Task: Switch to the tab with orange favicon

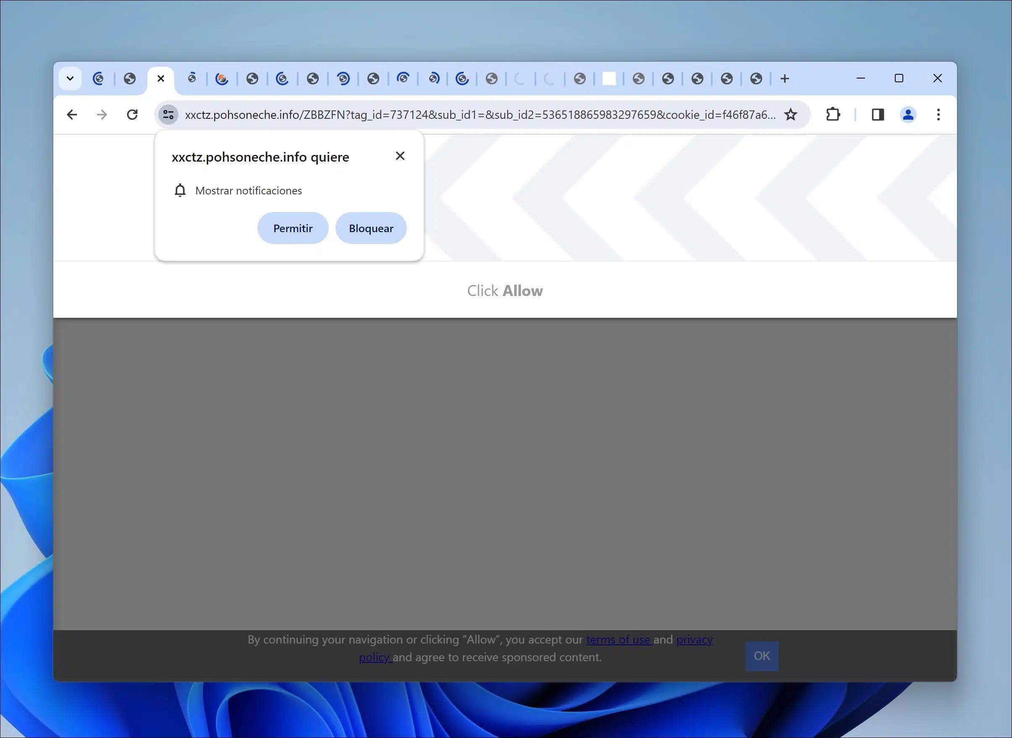Action: [x=222, y=79]
